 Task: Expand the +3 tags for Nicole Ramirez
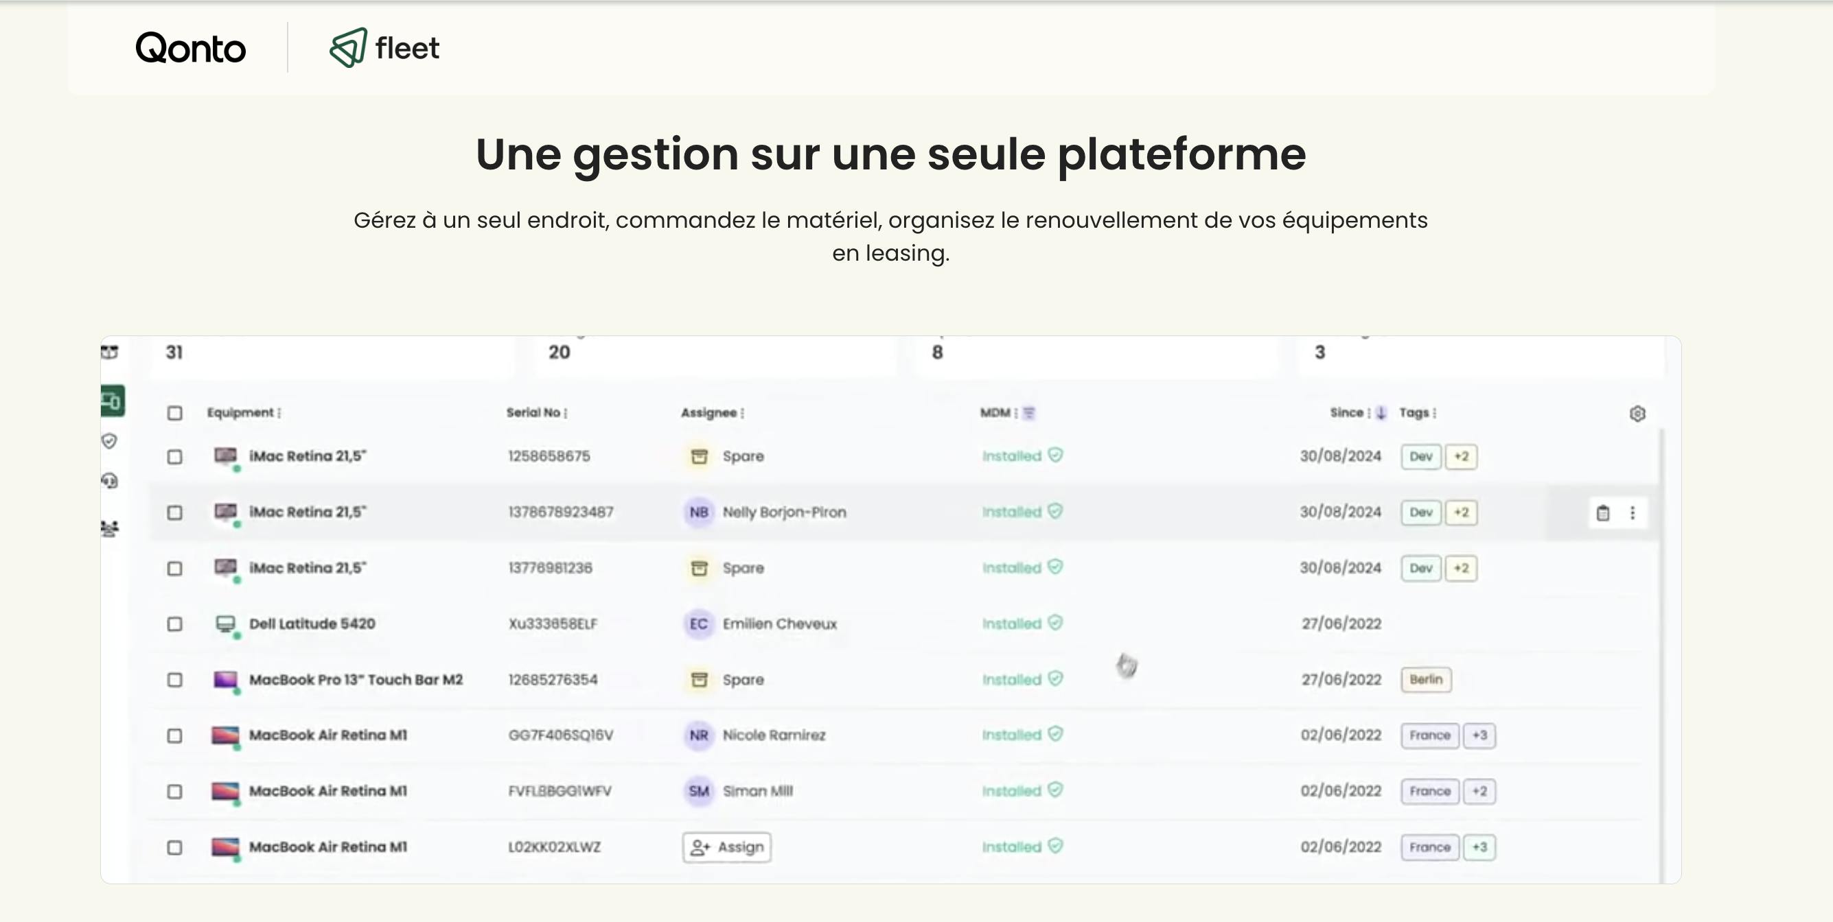(x=1479, y=735)
